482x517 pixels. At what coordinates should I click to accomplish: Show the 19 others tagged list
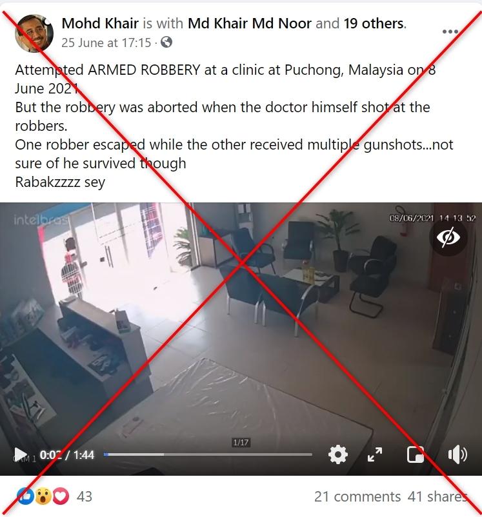[374, 23]
